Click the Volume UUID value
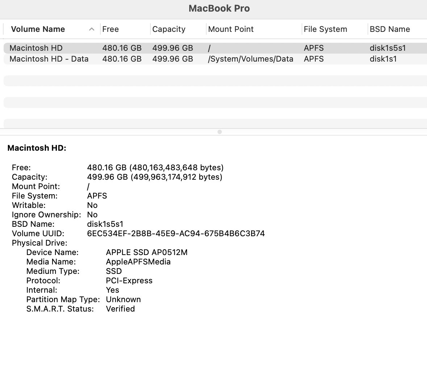The width and height of the screenshot is (427, 384). coord(176,234)
